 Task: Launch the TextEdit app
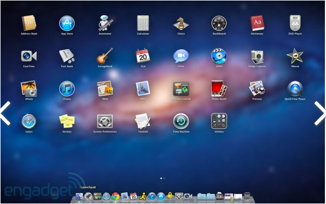tap(143, 121)
